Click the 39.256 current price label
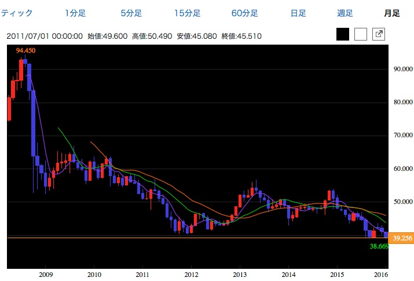 tap(401, 238)
